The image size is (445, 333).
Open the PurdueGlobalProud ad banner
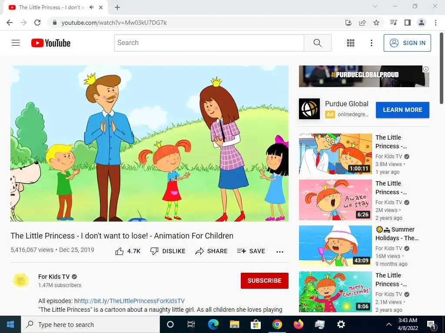coord(364,76)
